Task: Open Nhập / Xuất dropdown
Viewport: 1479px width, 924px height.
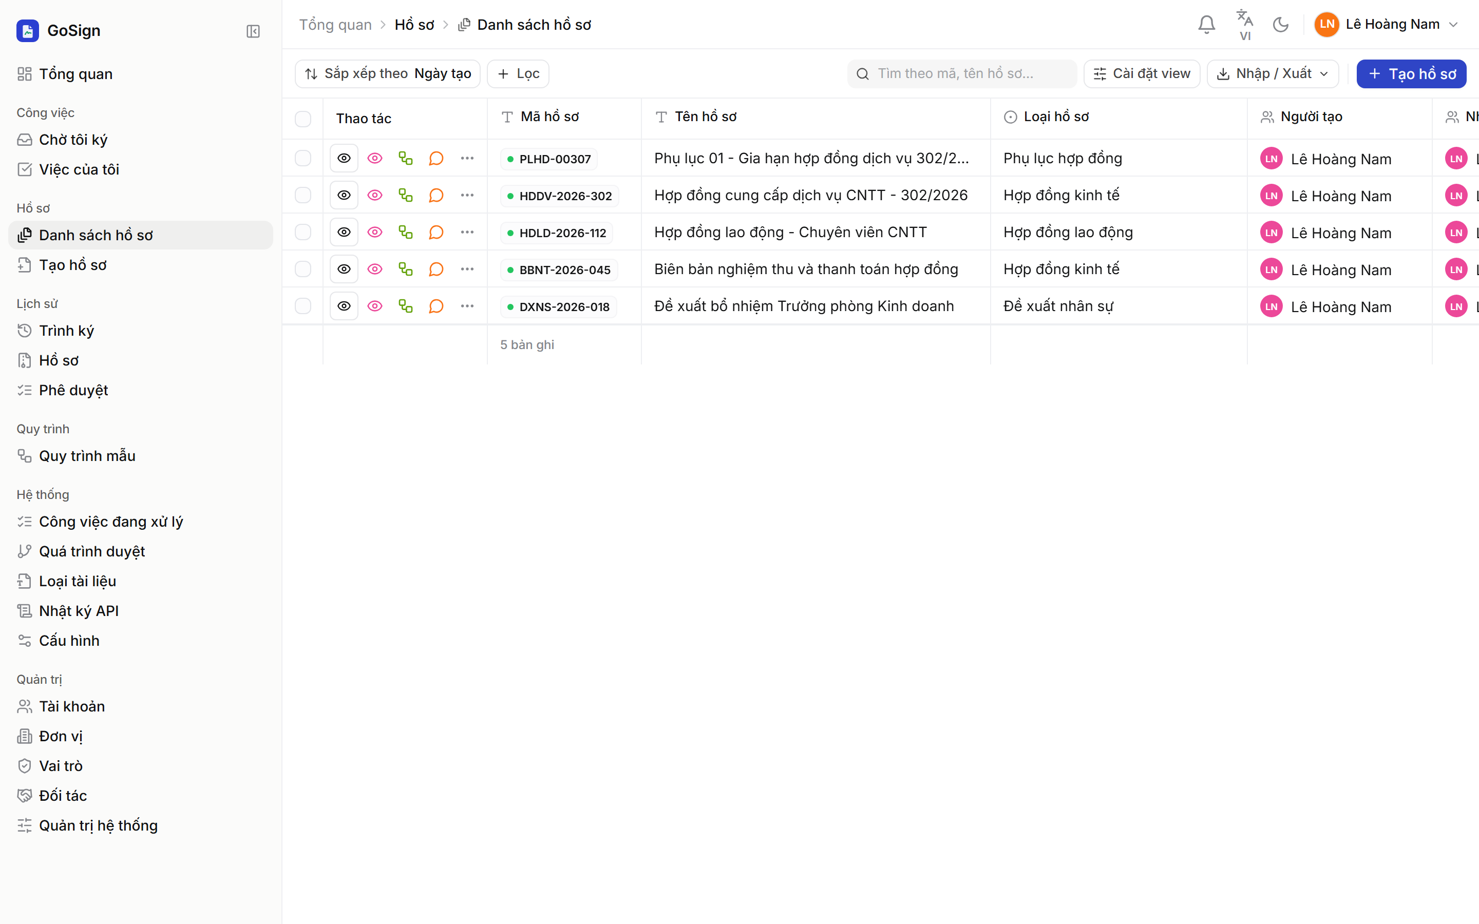Action: coord(1273,74)
